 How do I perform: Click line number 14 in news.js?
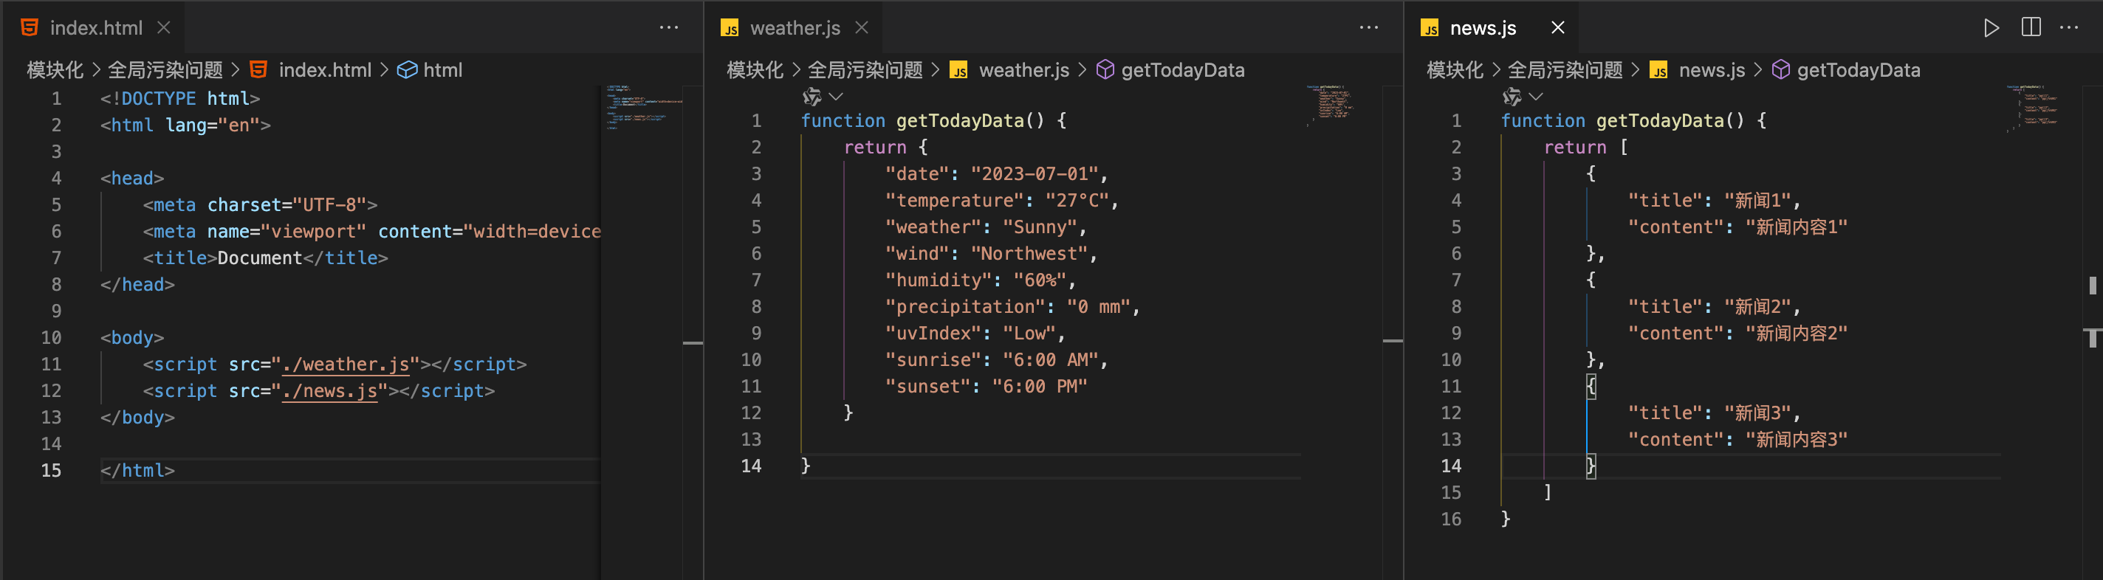1451,466
